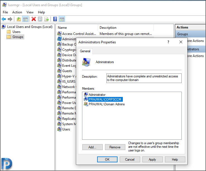Screen dimensions: 206x171
Task: Click the Cryptogr... group icon
Action: pos(59,49)
